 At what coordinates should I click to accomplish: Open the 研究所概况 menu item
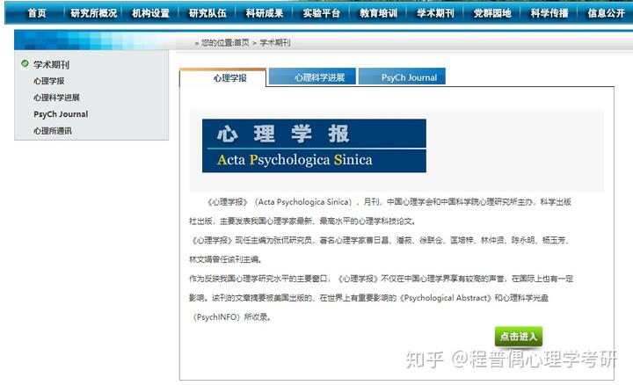94,13
